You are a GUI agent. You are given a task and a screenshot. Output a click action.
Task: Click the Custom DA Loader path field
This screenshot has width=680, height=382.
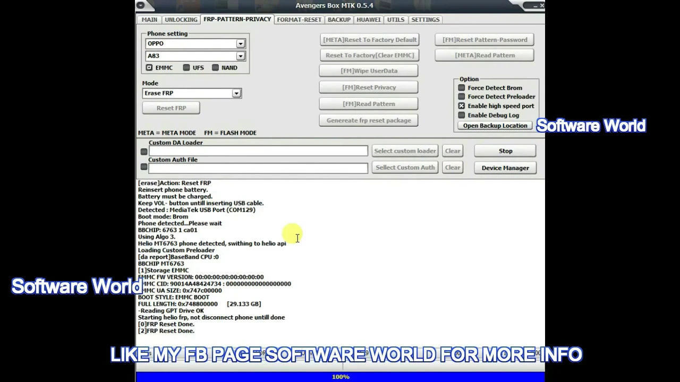click(258, 151)
